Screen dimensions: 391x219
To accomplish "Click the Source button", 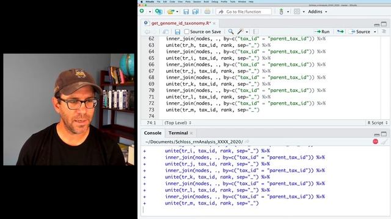I will tap(360, 32).
